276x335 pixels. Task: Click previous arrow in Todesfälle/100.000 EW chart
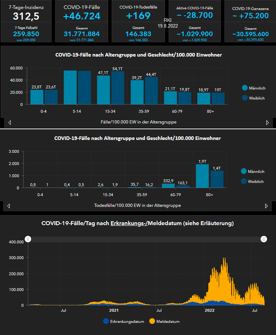tap(9, 206)
